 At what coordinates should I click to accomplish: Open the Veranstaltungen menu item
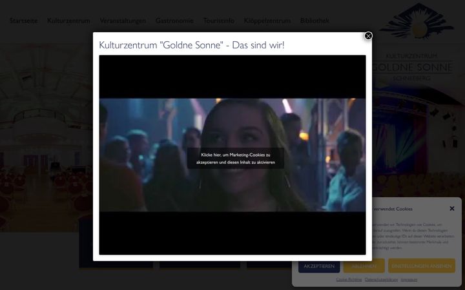coord(123,21)
